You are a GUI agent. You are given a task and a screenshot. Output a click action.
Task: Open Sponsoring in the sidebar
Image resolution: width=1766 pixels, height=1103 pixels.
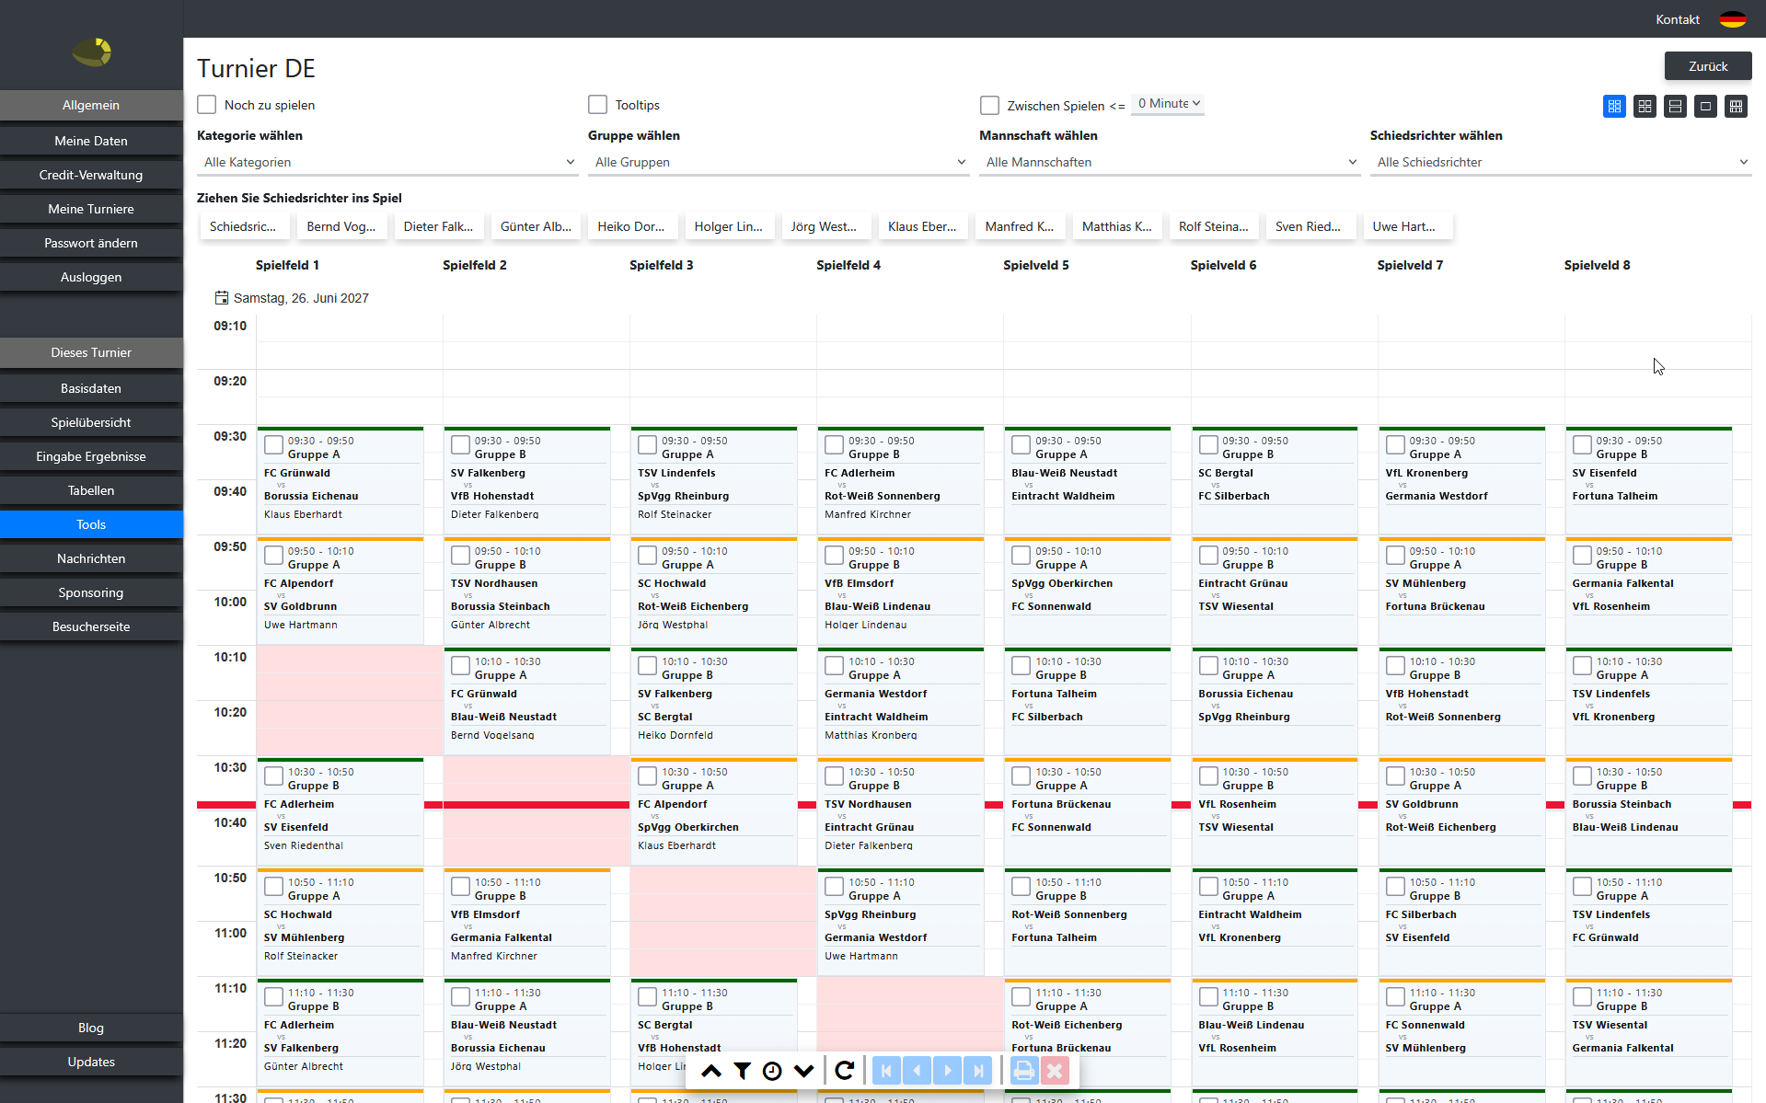[x=91, y=592]
